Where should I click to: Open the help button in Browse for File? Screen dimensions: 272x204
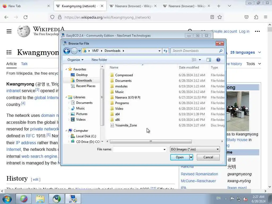(x=218, y=60)
